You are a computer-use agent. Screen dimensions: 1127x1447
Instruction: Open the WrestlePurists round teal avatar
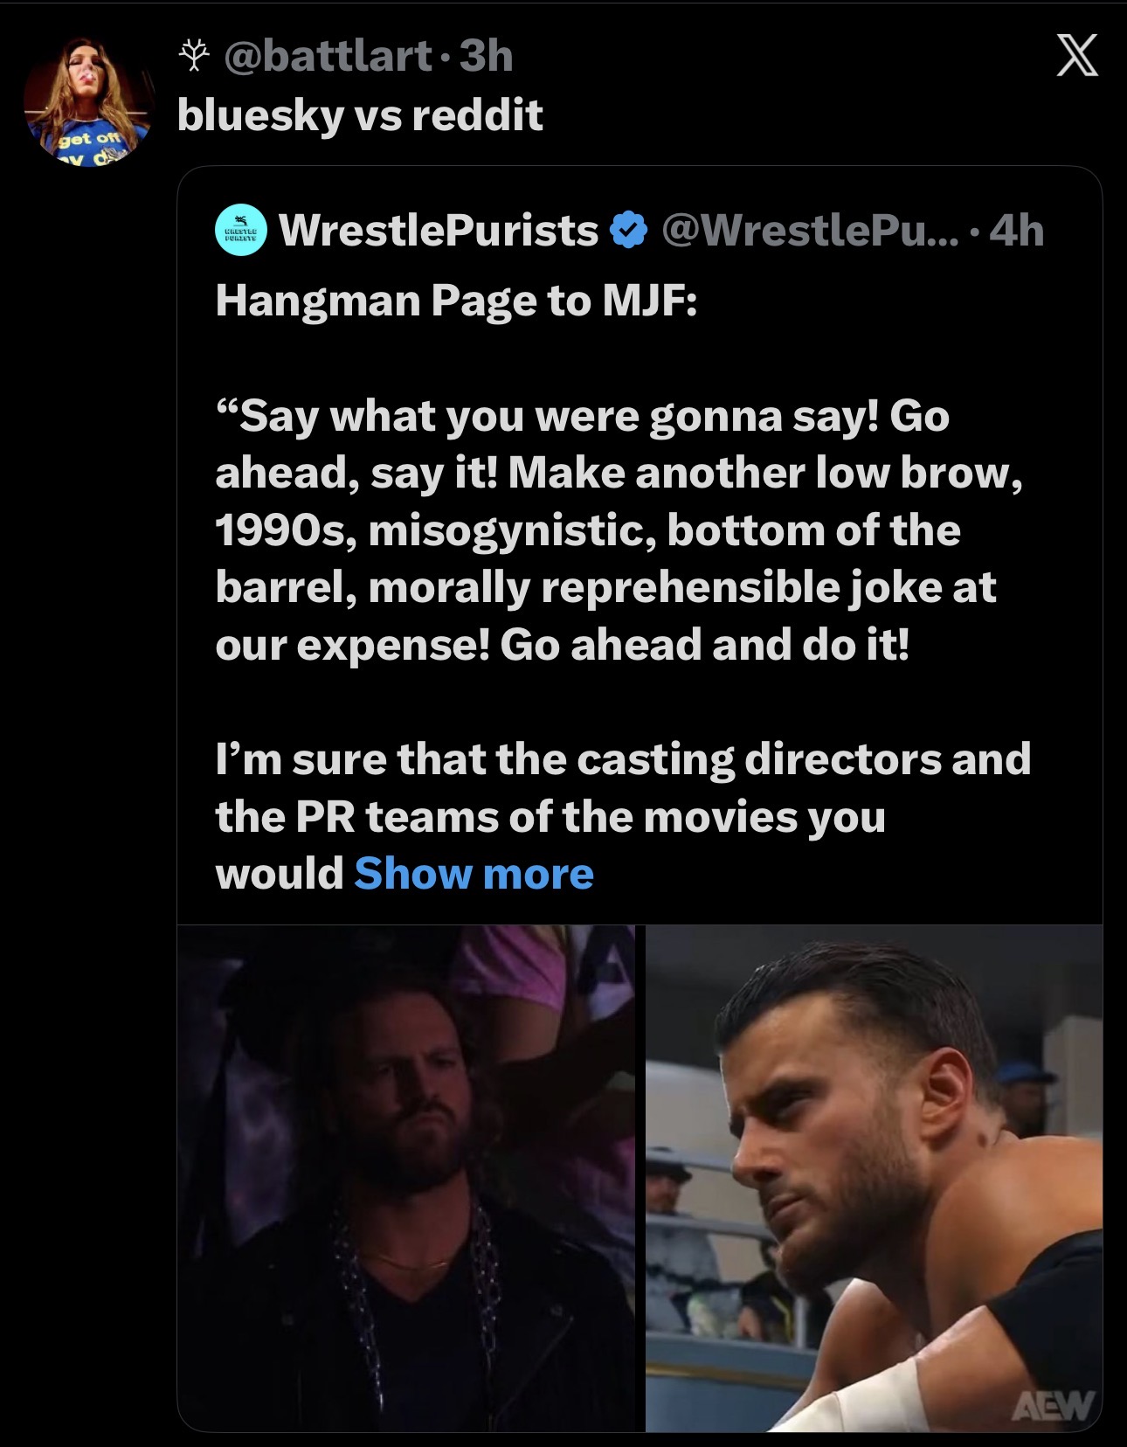[x=240, y=230]
